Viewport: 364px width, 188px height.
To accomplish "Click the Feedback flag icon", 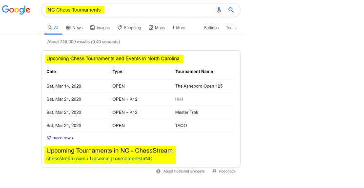I will (x=215, y=171).
